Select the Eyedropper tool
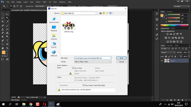The width and height of the screenshot is (191, 107). click(7, 22)
